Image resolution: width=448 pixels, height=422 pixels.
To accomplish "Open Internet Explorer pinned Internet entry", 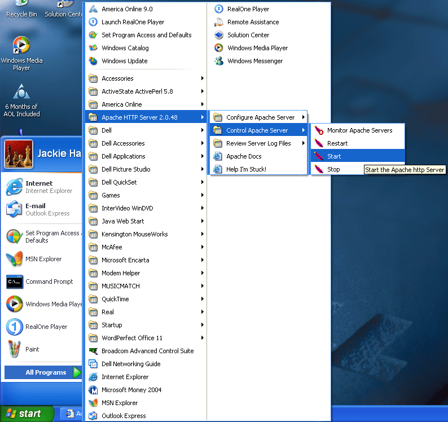I will click(x=42, y=187).
